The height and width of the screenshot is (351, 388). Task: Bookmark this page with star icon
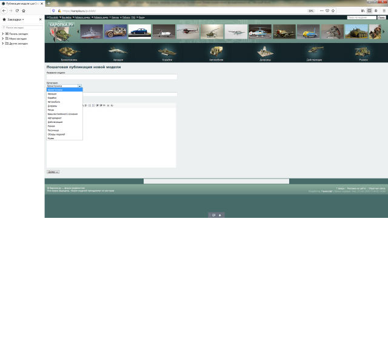click(333, 10)
